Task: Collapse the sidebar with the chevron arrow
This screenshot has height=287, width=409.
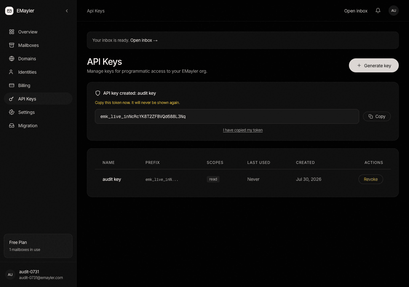Action: (67, 11)
